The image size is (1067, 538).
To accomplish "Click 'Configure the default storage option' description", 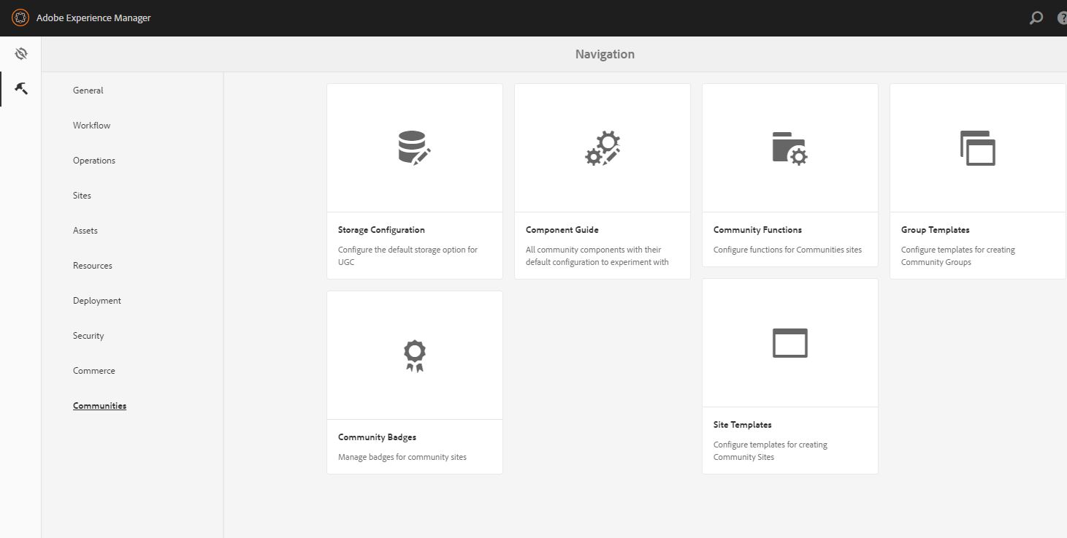I will pyautogui.click(x=408, y=255).
